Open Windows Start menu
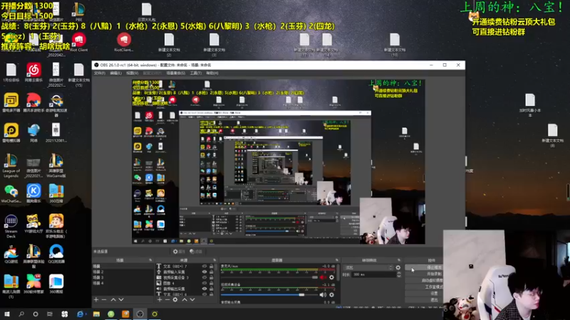Screen dimensions: 570x320 click(x=7, y=314)
